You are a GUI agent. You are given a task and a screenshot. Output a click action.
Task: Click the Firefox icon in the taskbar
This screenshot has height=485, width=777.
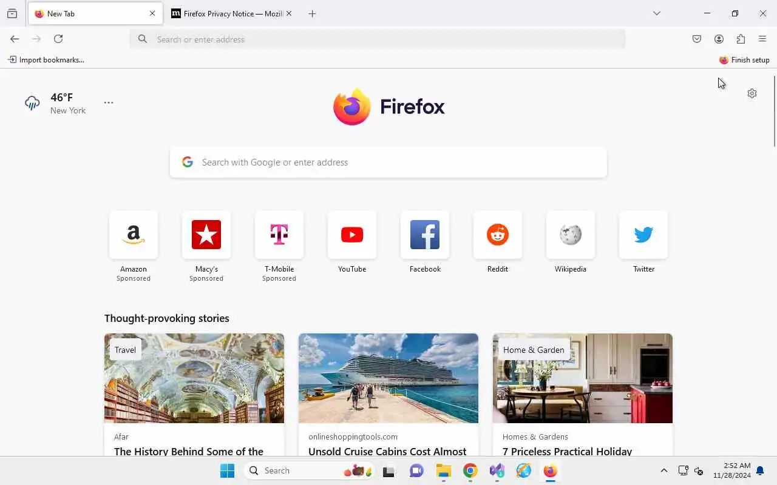tap(551, 470)
